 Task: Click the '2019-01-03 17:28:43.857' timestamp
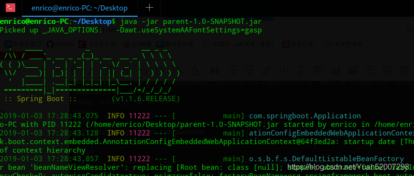pos(49,159)
